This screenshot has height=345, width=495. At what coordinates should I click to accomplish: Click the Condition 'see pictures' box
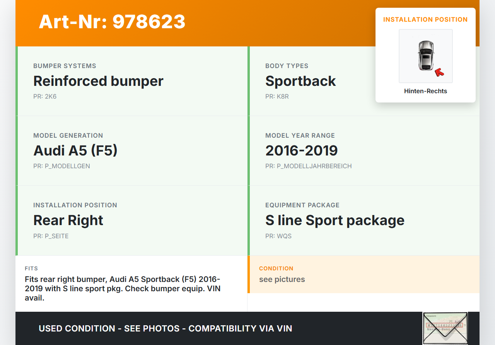click(x=364, y=274)
